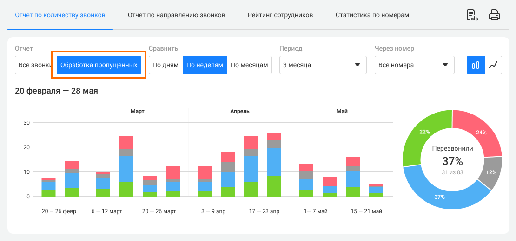Screen dimensions: 516x241
Task: Click the bar for '20 — 26 март'
Action: [149, 186]
